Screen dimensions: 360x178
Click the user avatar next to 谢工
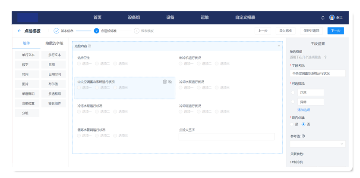pos(332,18)
